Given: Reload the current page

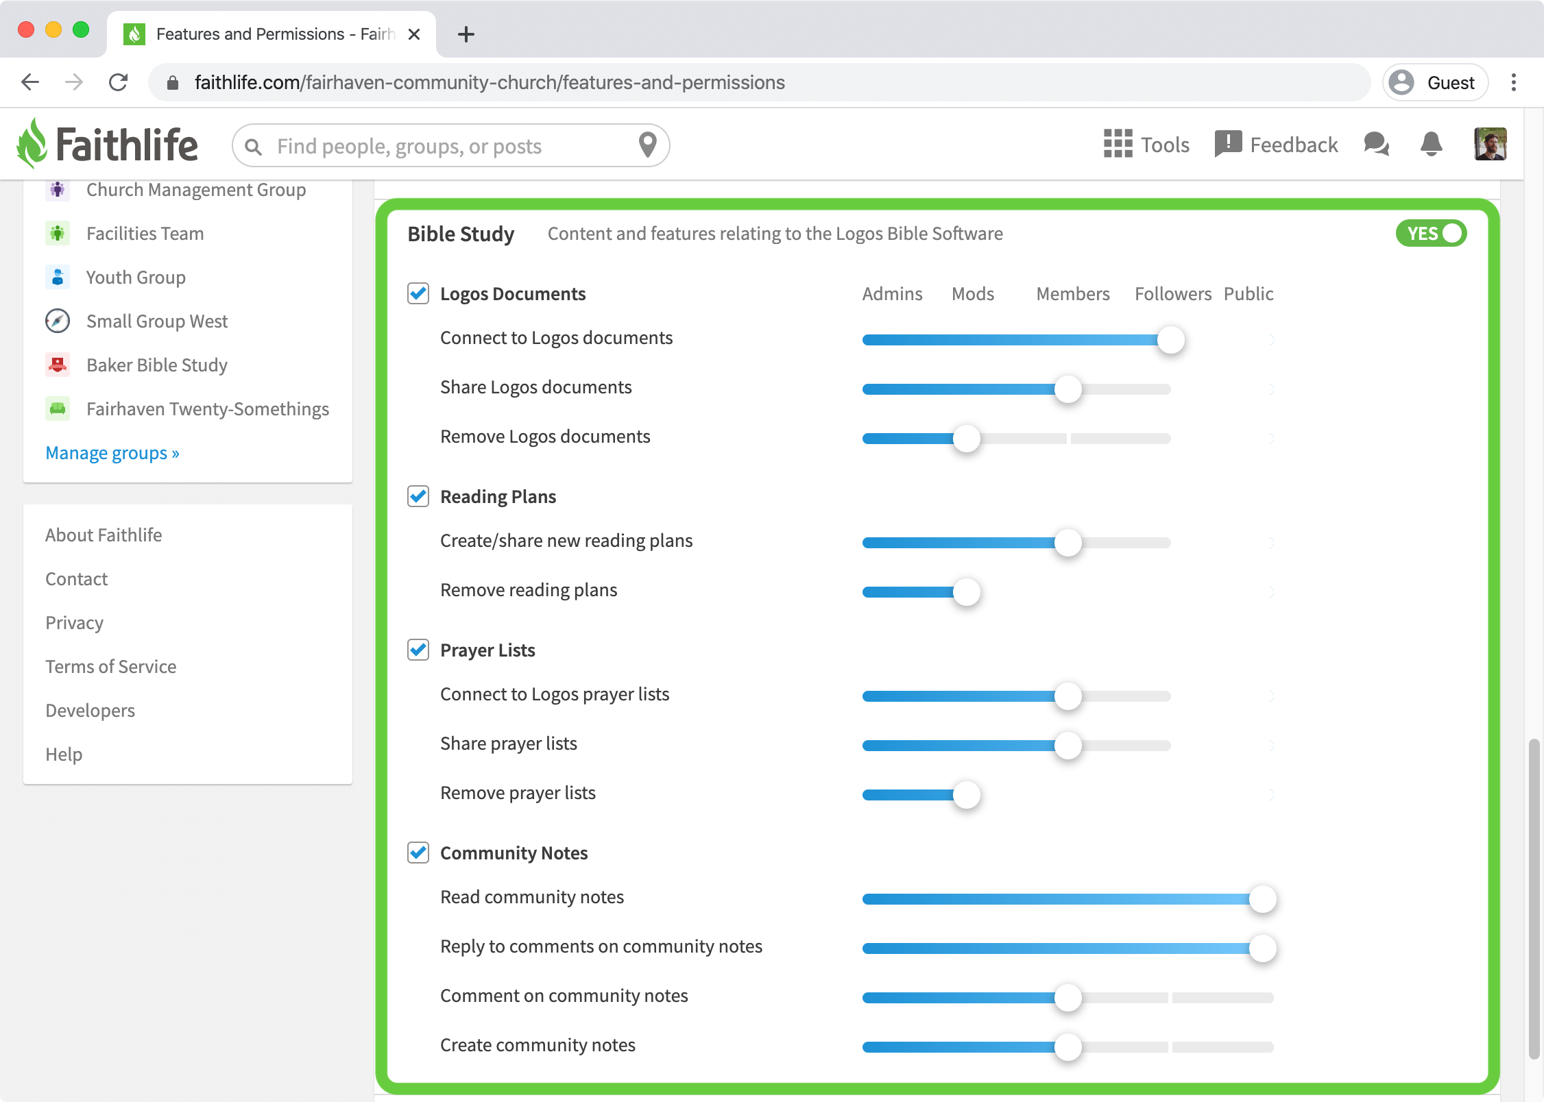Looking at the screenshot, I should [119, 82].
